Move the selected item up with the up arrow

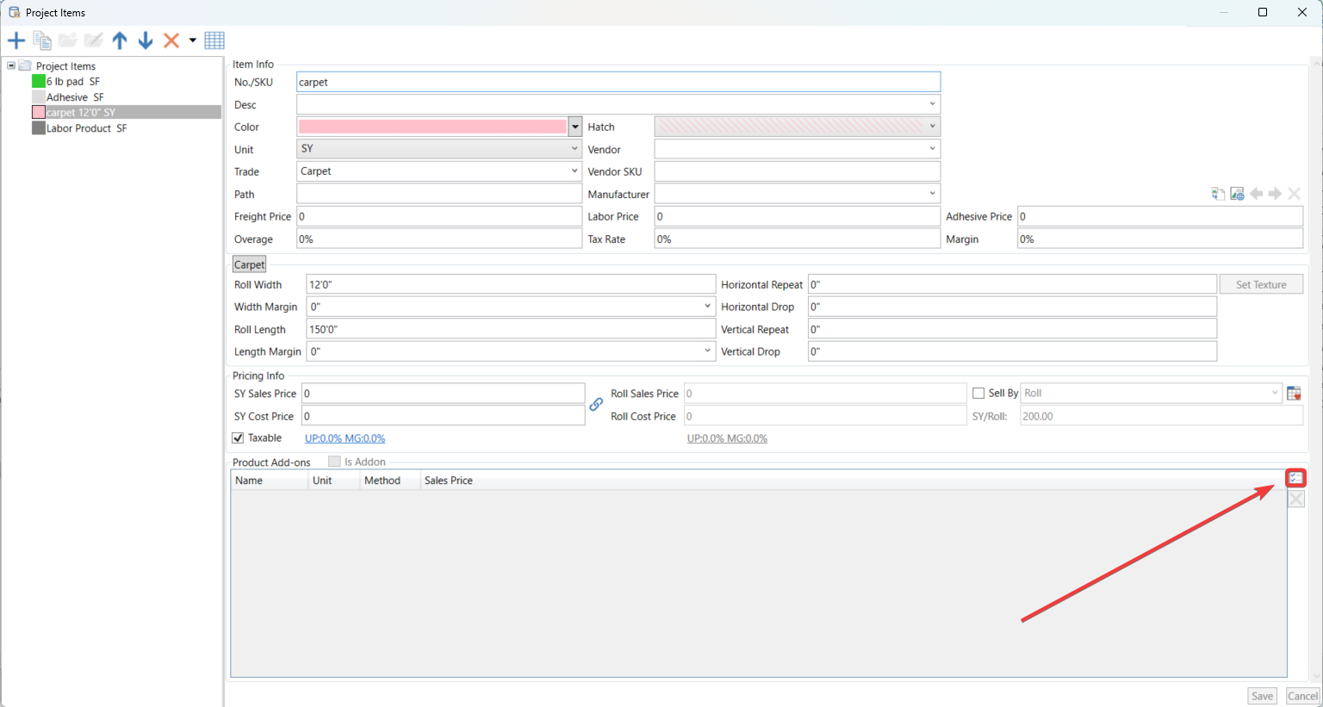[120, 40]
